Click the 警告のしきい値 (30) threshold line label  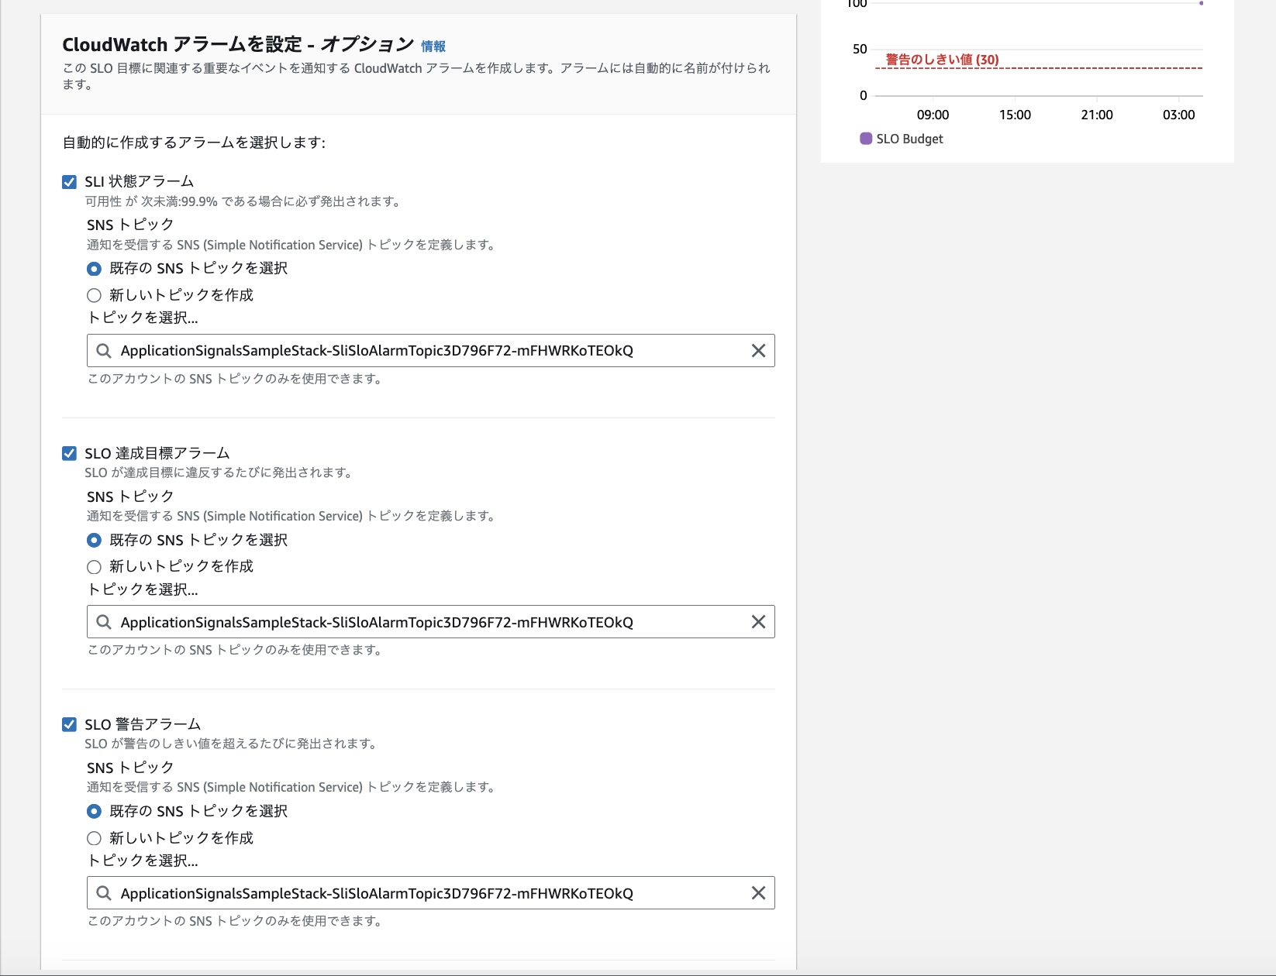940,57
